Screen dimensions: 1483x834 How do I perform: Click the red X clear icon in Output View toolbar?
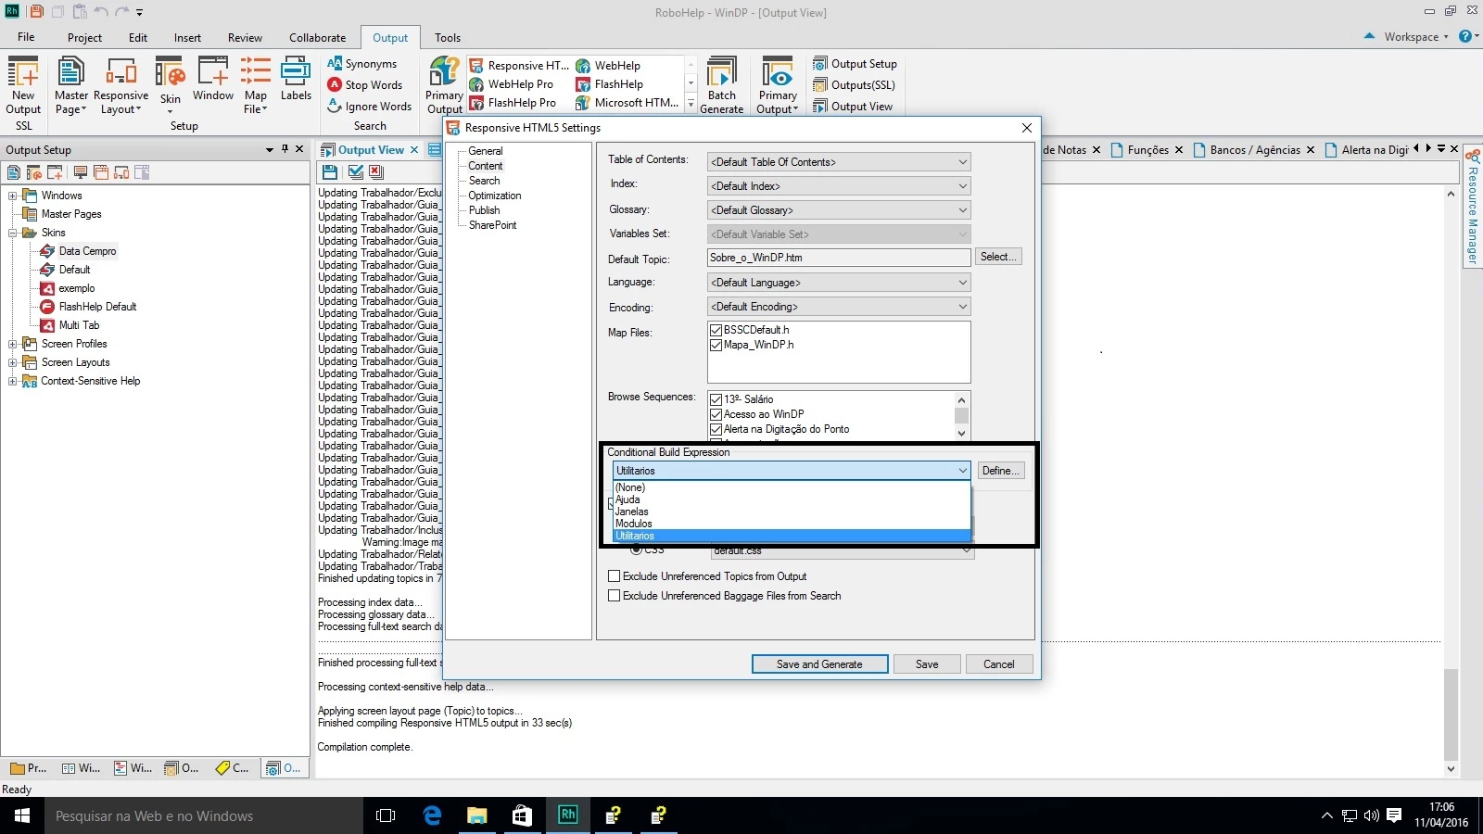click(x=376, y=171)
